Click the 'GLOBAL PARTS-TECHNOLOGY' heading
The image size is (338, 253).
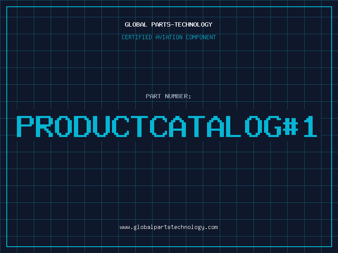tap(169, 24)
